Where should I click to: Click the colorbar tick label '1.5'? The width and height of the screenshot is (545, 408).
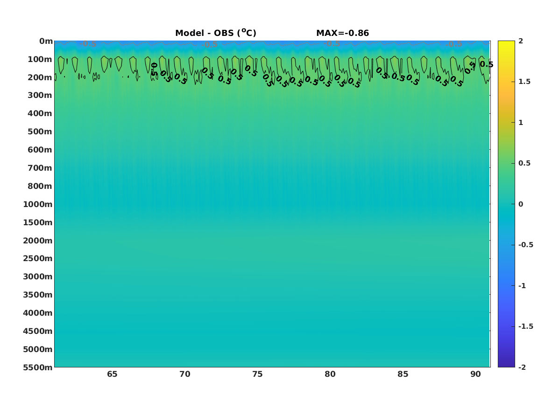[x=524, y=82]
